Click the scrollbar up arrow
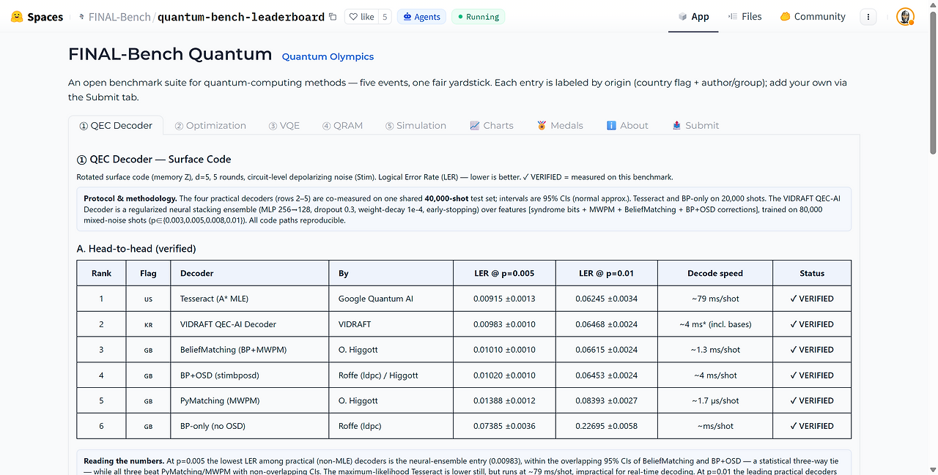 pos(933,4)
